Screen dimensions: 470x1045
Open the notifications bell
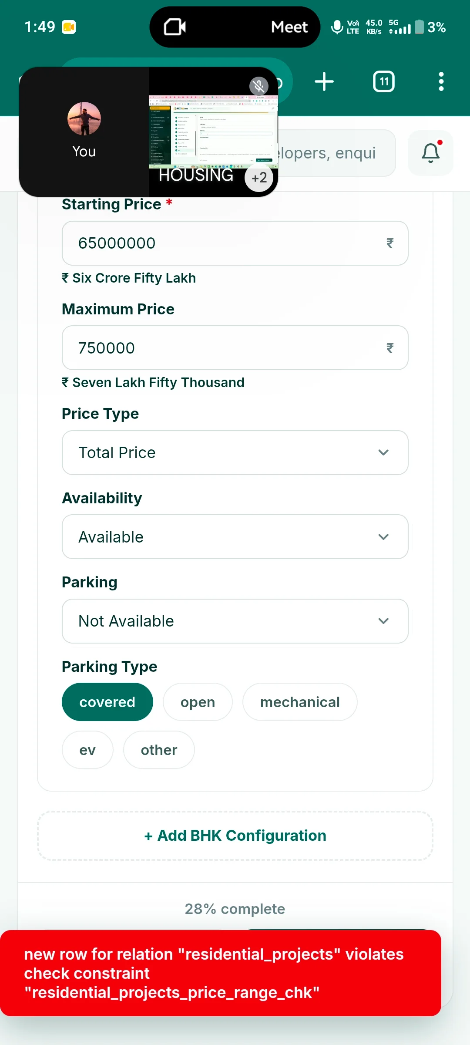coord(430,153)
